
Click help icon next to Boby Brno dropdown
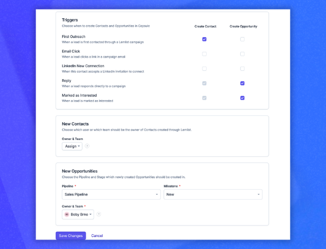(x=99, y=214)
